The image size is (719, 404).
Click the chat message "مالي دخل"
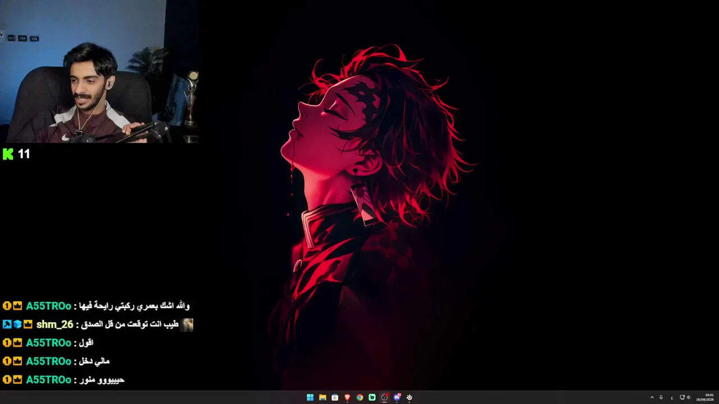click(x=94, y=361)
